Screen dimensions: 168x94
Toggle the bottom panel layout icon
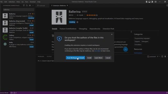pyautogui.click(x=149, y=2)
